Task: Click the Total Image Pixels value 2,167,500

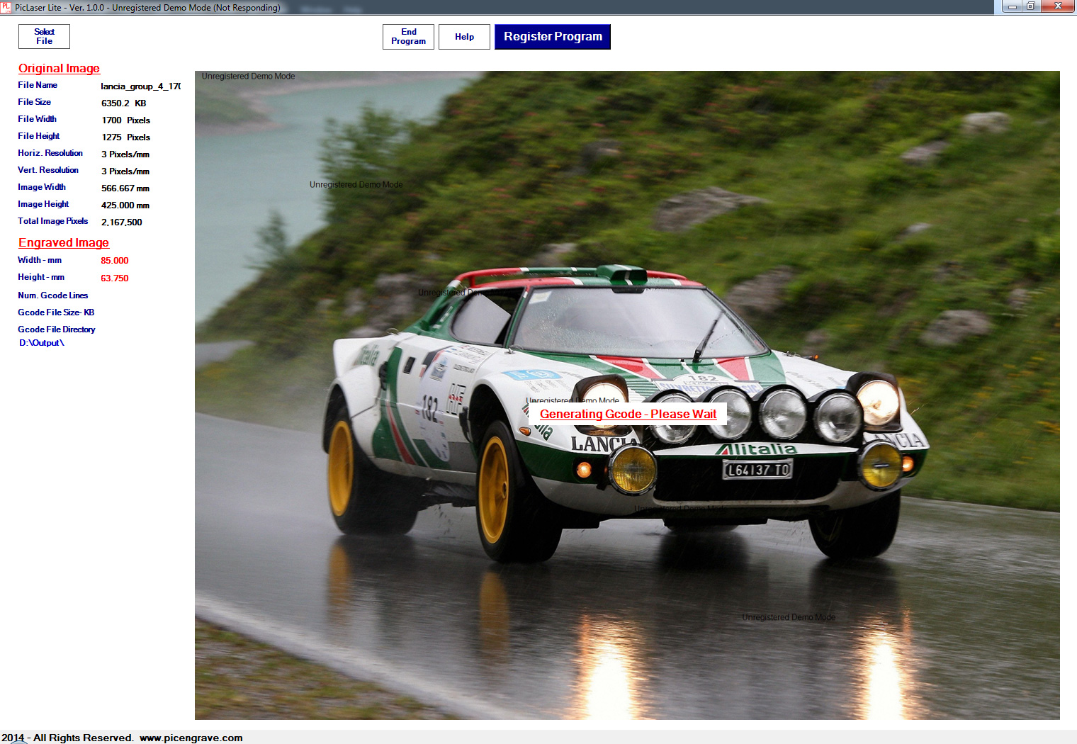Action: 121,222
